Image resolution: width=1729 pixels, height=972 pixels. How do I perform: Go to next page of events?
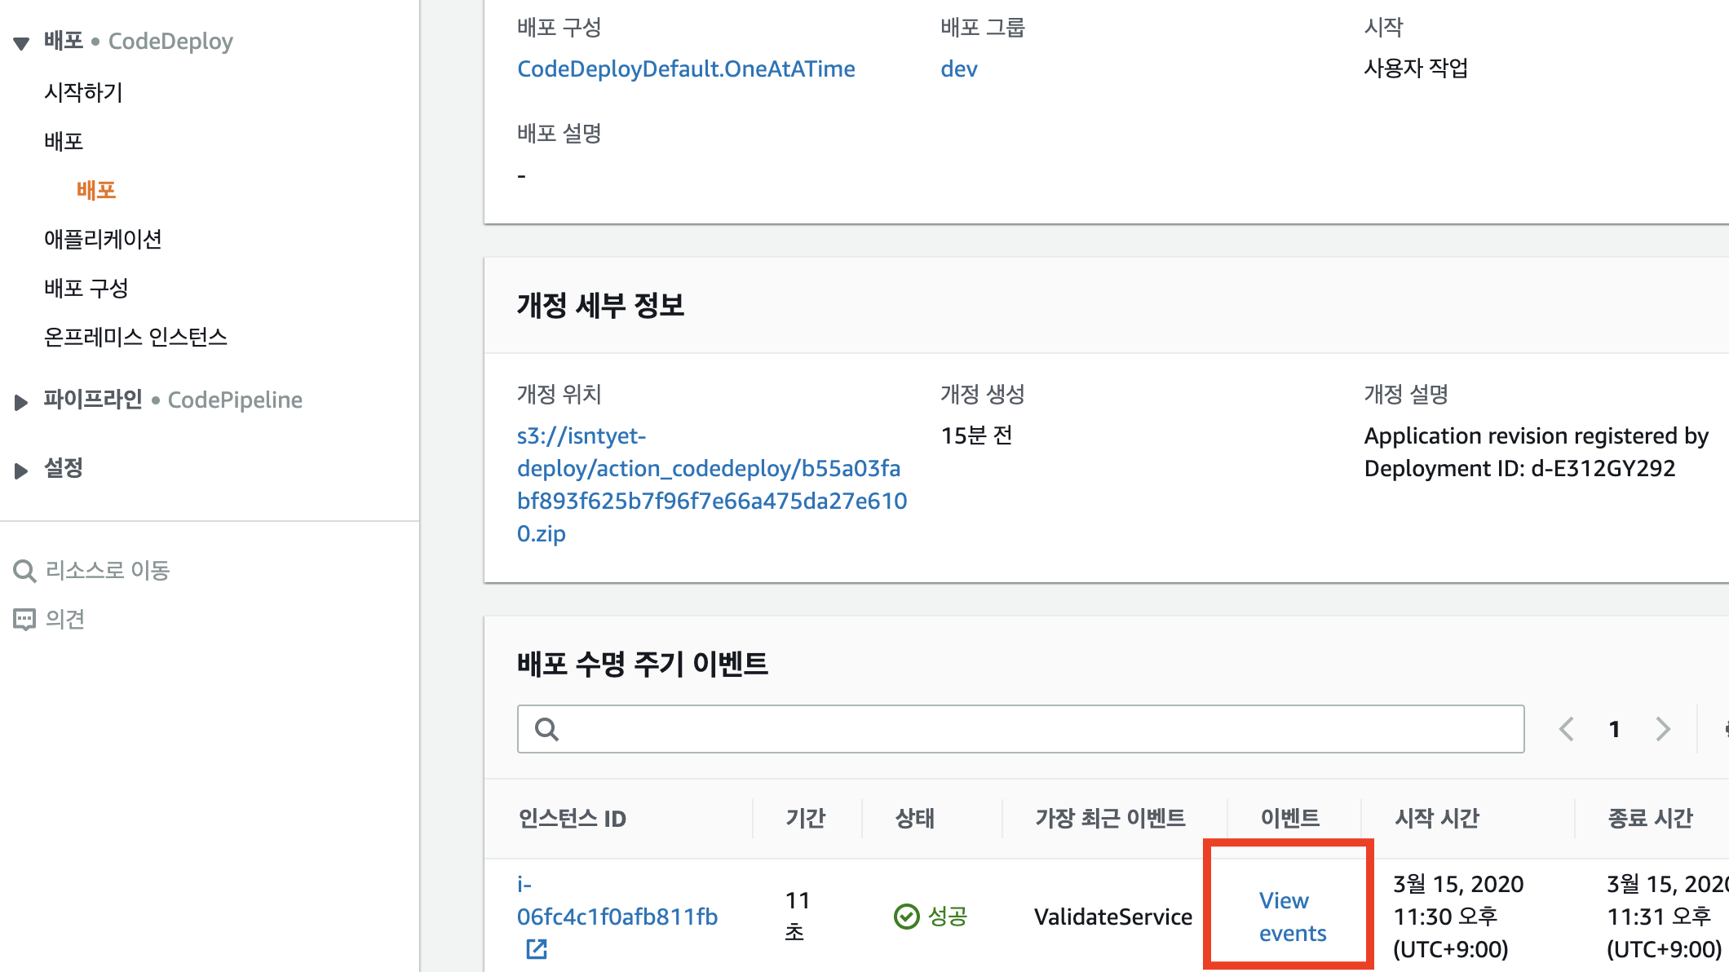(1663, 729)
